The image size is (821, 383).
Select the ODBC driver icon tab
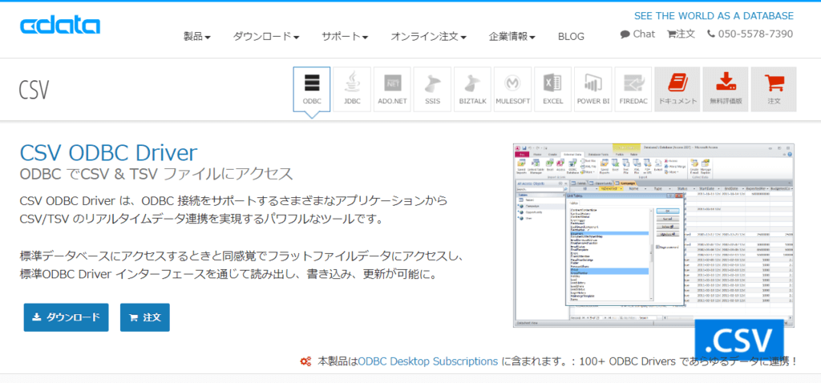(312, 89)
